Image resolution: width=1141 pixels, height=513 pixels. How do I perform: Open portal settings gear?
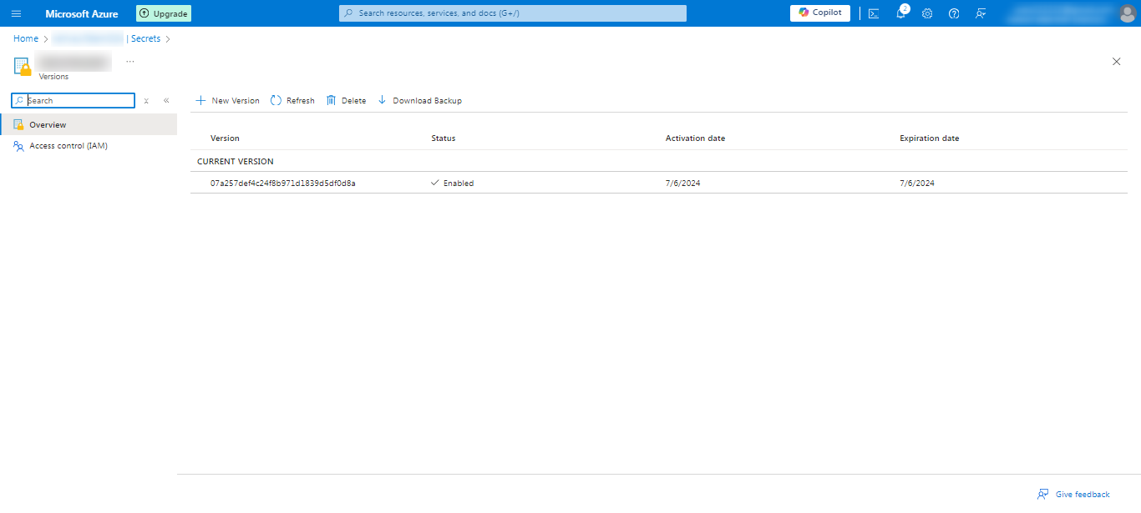927,13
